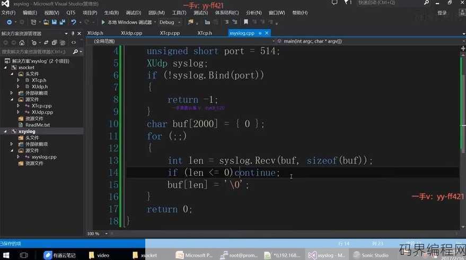Screen dimensions: 466x260
Task: Open the 帮助(H) menu
Action: [x=300, y=13]
